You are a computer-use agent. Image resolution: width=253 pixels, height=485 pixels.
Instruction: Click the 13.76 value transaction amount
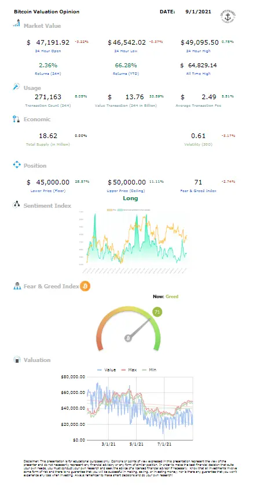[134, 97]
